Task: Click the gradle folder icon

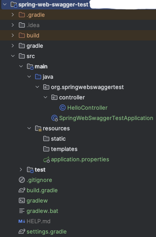Action: (22, 46)
